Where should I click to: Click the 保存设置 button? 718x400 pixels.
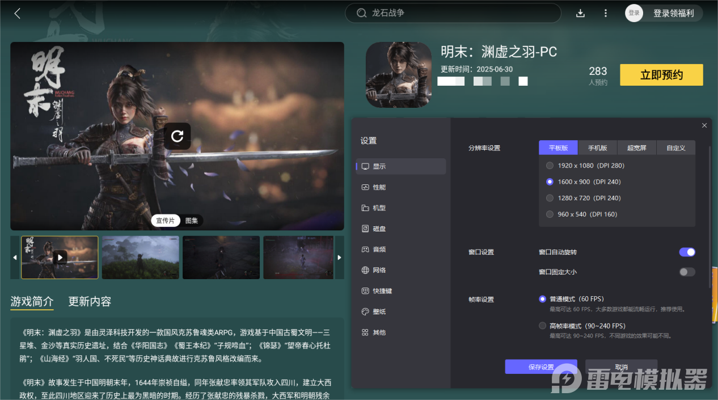(x=540, y=367)
